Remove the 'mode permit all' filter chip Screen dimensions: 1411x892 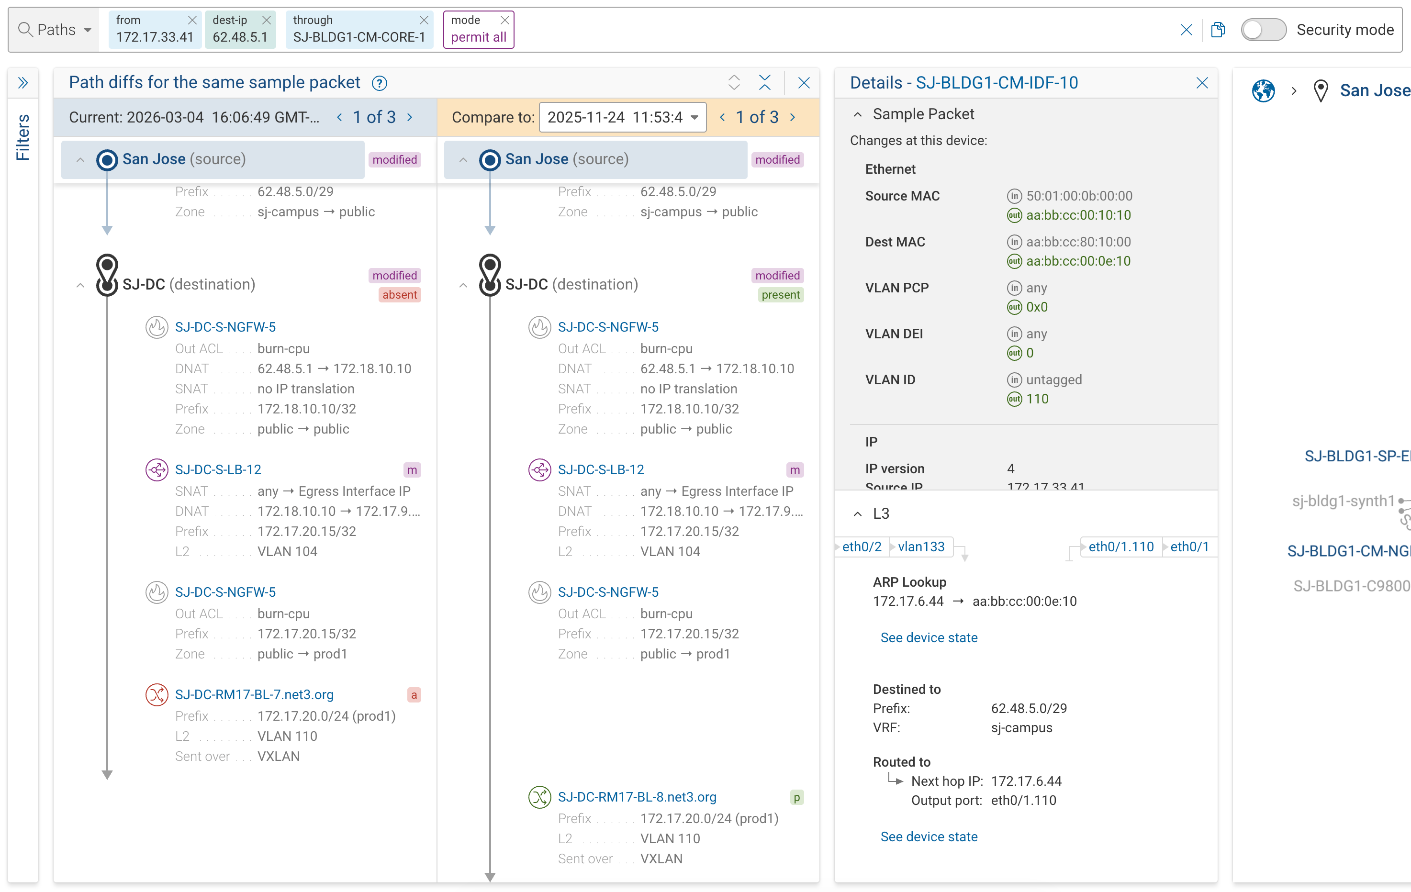[504, 20]
